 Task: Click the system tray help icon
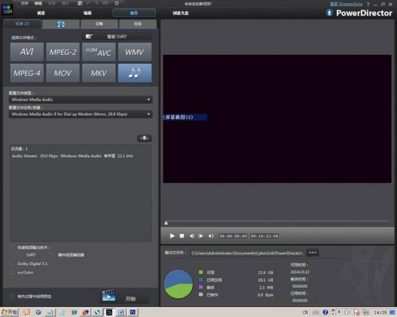326,312
